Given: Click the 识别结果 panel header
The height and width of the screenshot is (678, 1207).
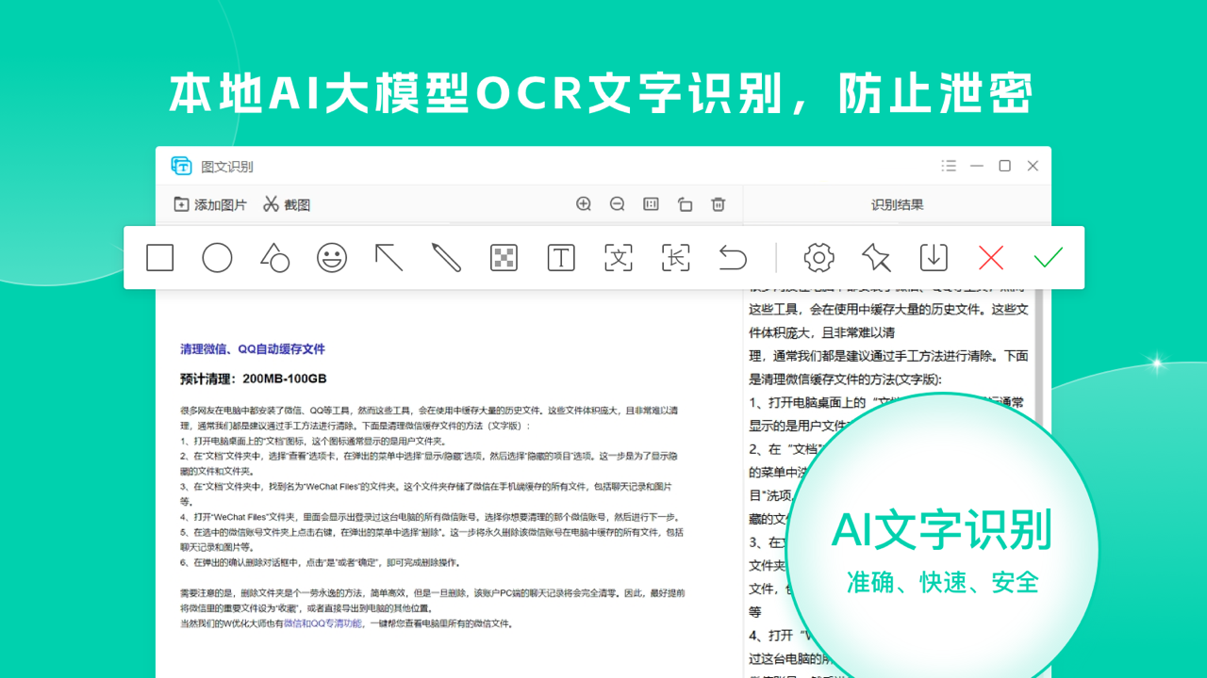Looking at the screenshot, I should 897,204.
